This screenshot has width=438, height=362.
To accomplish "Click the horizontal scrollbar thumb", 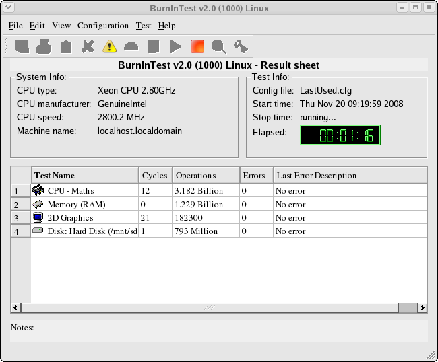I will pos(210,307).
